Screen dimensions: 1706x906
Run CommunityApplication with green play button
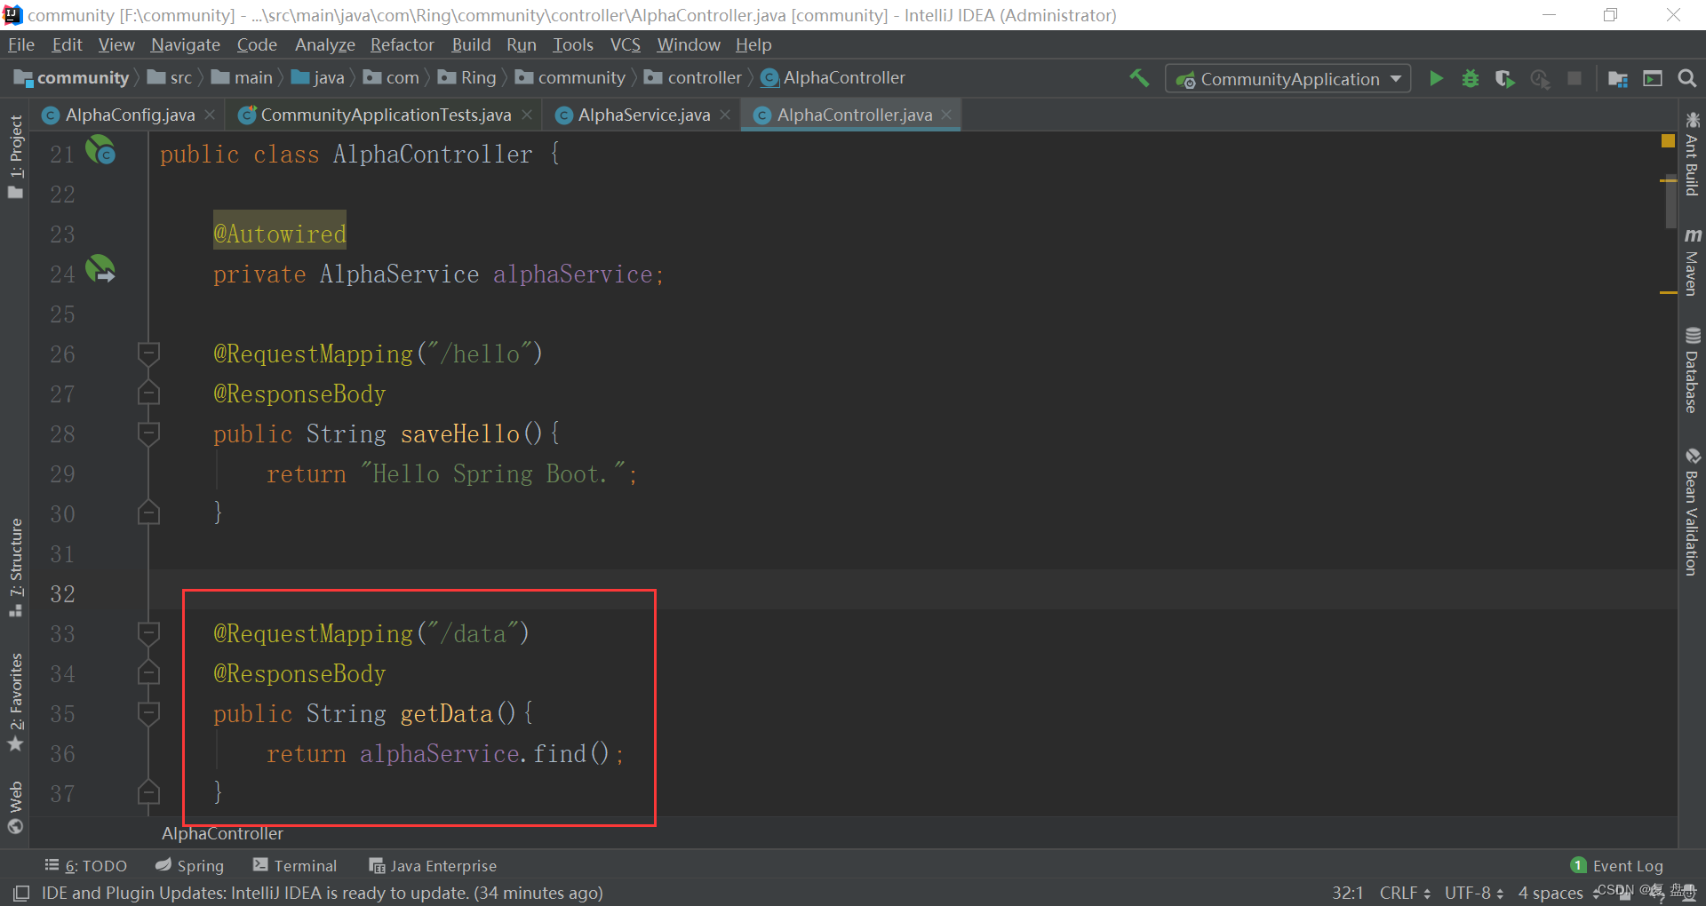click(x=1436, y=78)
